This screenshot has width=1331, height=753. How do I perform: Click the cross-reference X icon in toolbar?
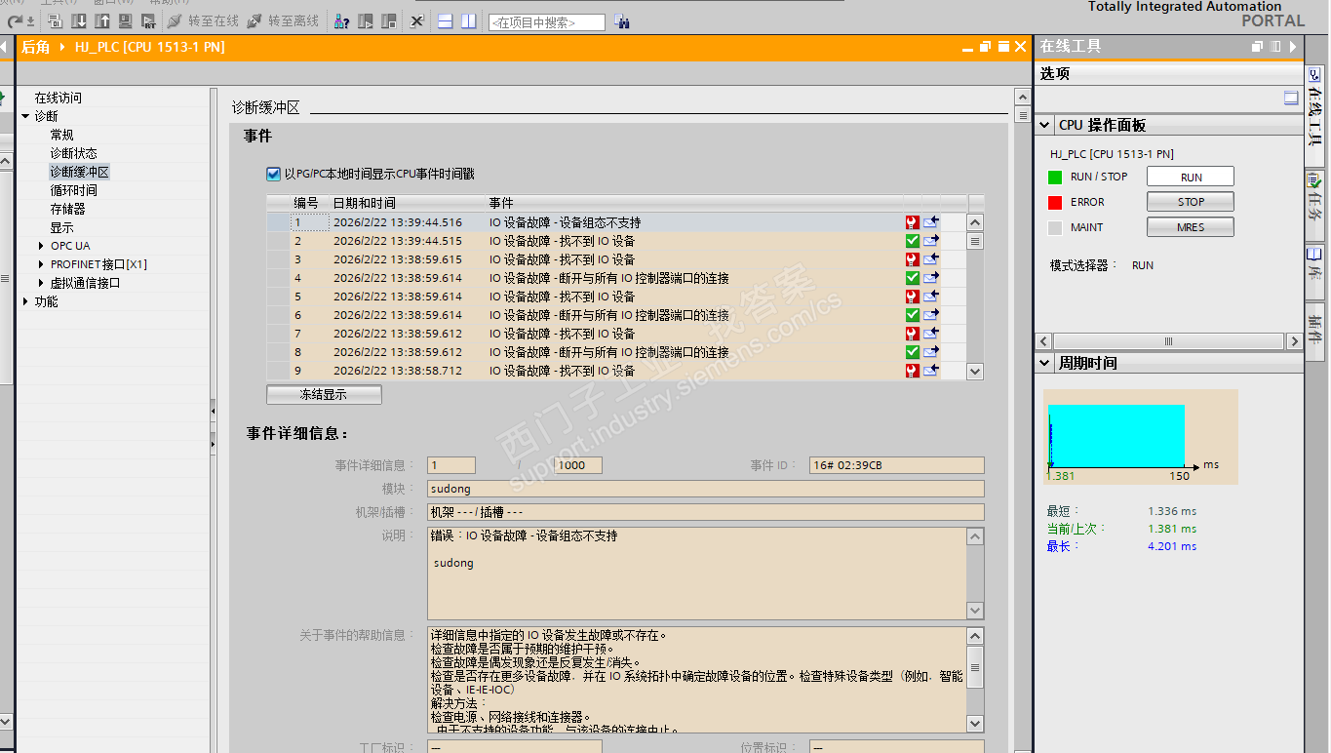pyautogui.click(x=417, y=20)
